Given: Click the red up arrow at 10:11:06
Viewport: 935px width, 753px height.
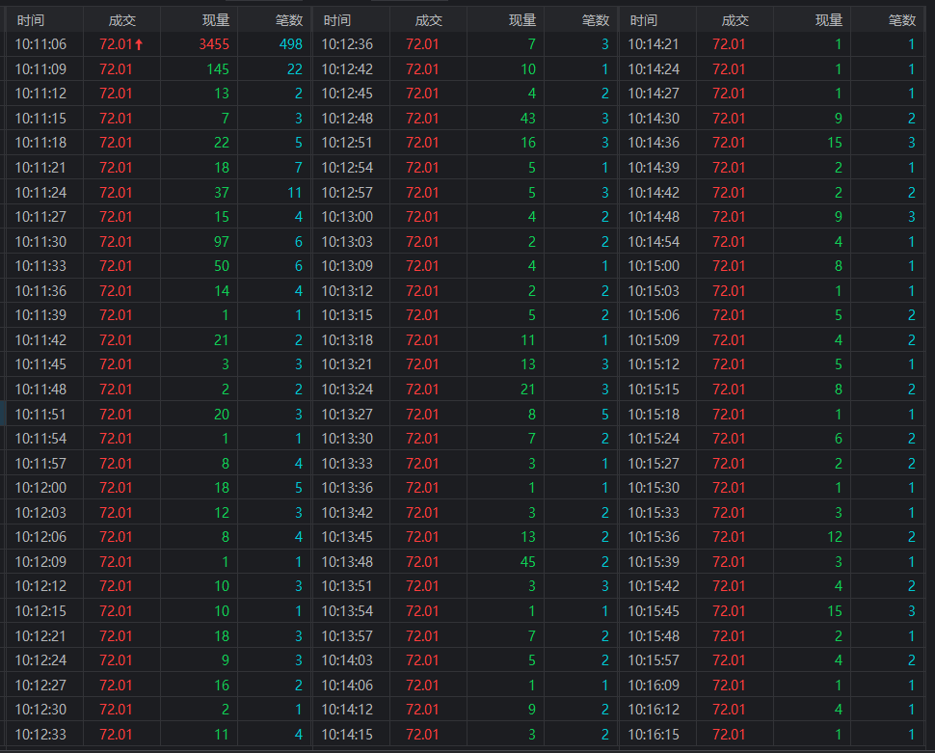Looking at the screenshot, I should click(139, 44).
